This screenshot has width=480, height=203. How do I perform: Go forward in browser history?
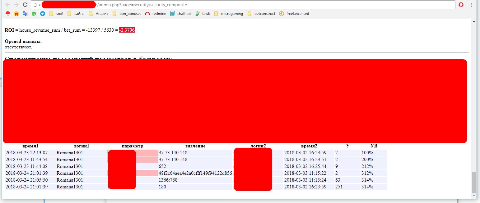pyautogui.click(x=16, y=5)
